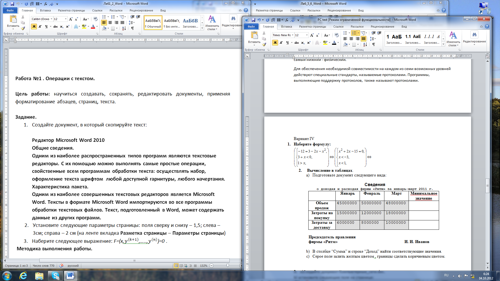The image size is (500, 281).
Task: Apply Обычный style in Лаб1_2_Word window
Action: click(x=153, y=23)
